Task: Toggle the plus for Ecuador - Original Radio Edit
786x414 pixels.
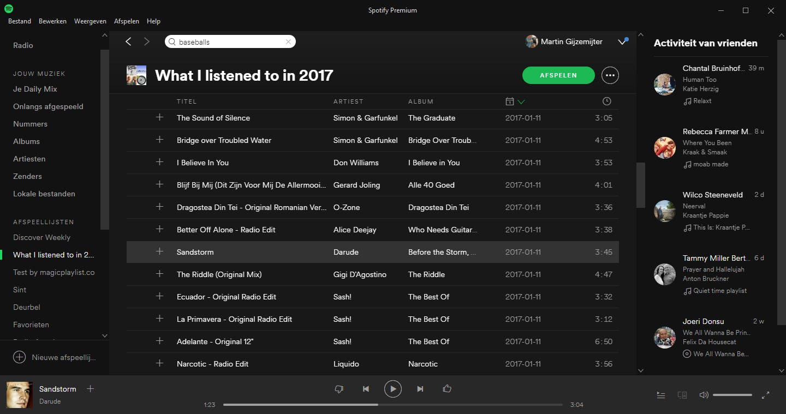Action: 159,296
